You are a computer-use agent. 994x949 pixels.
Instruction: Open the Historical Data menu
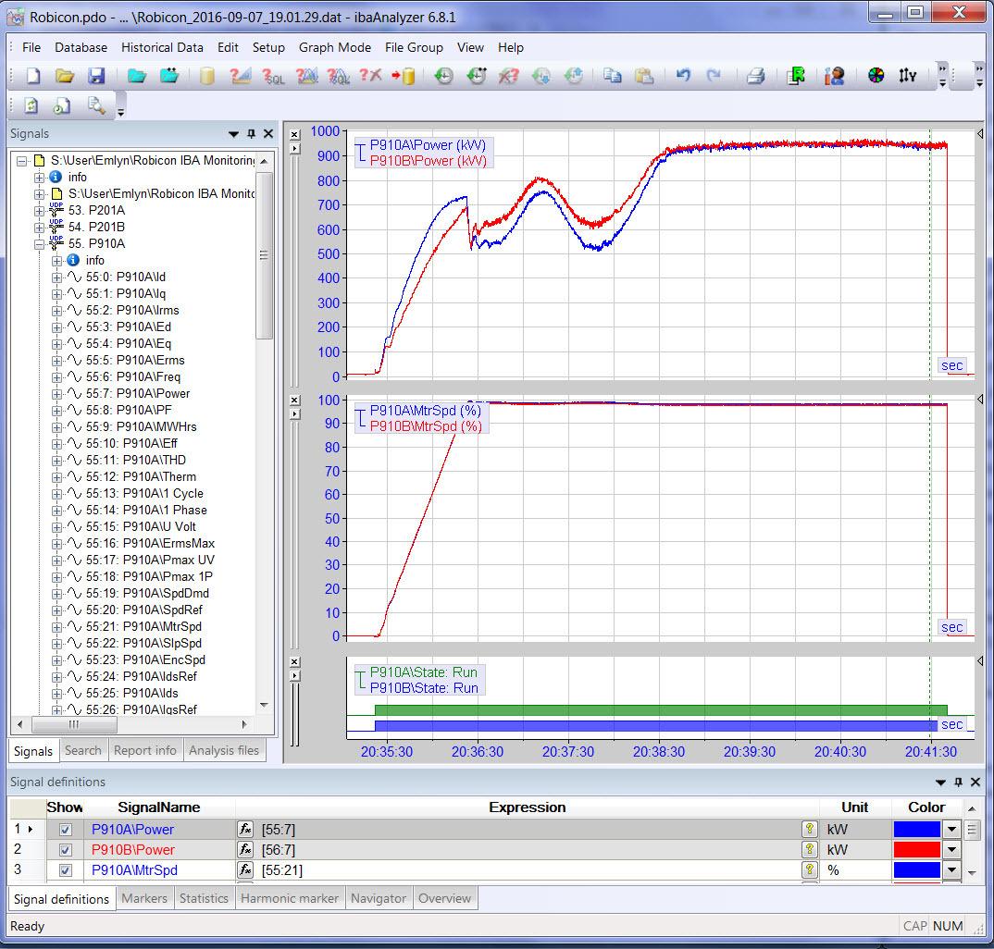[162, 47]
